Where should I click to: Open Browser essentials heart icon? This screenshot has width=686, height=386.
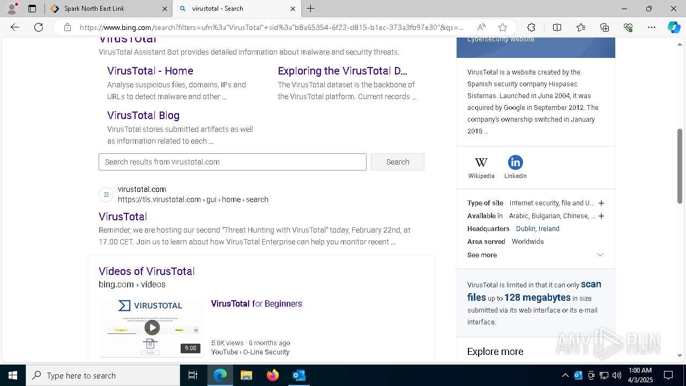pos(628,27)
